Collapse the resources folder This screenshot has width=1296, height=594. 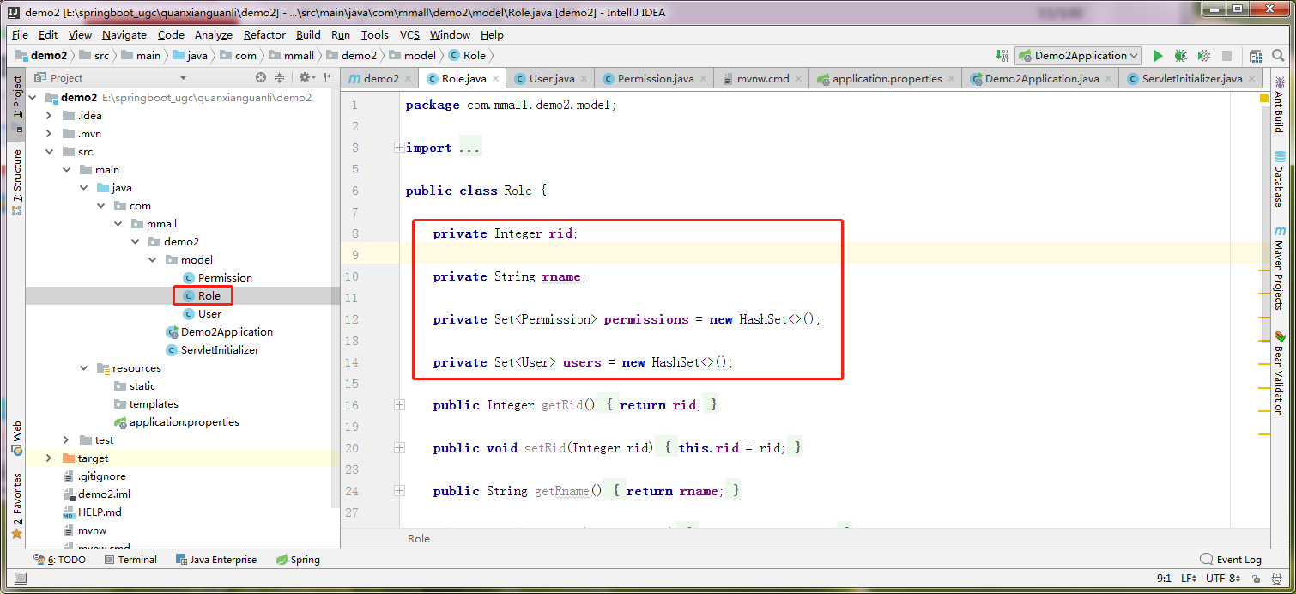pyautogui.click(x=83, y=367)
